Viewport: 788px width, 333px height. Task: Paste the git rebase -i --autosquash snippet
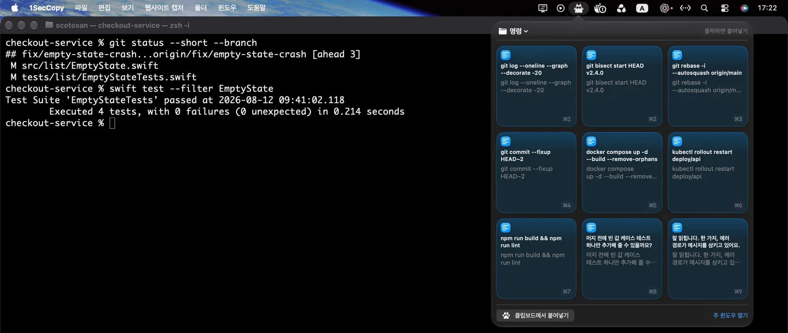708,86
